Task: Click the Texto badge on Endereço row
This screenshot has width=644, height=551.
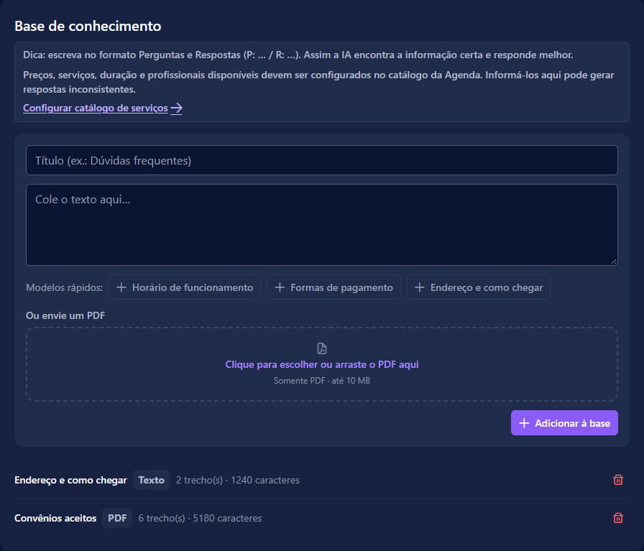Action: 151,480
